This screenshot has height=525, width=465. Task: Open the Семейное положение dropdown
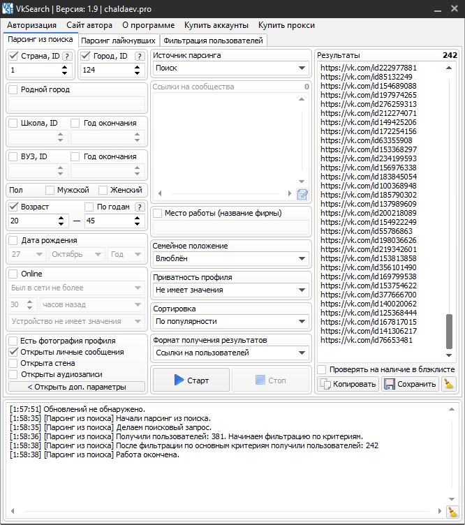tap(231, 258)
